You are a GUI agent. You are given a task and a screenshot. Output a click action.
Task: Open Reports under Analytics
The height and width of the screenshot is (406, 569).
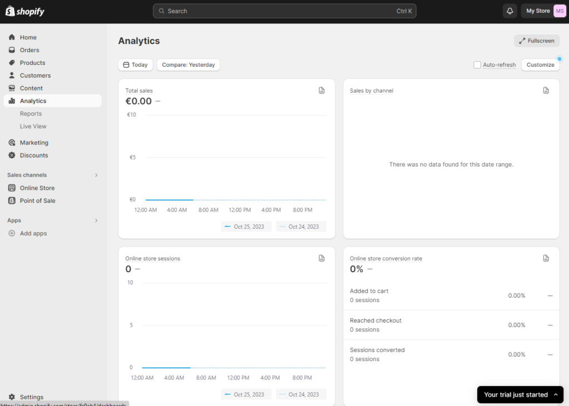pyautogui.click(x=31, y=113)
